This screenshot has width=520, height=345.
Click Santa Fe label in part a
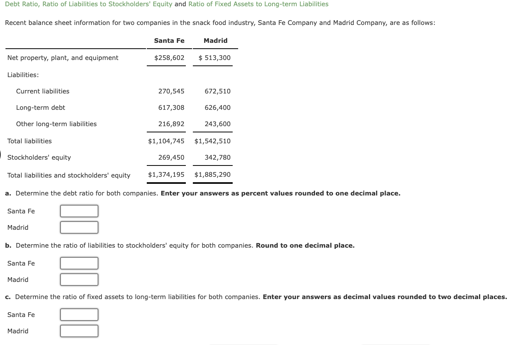[21, 211]
